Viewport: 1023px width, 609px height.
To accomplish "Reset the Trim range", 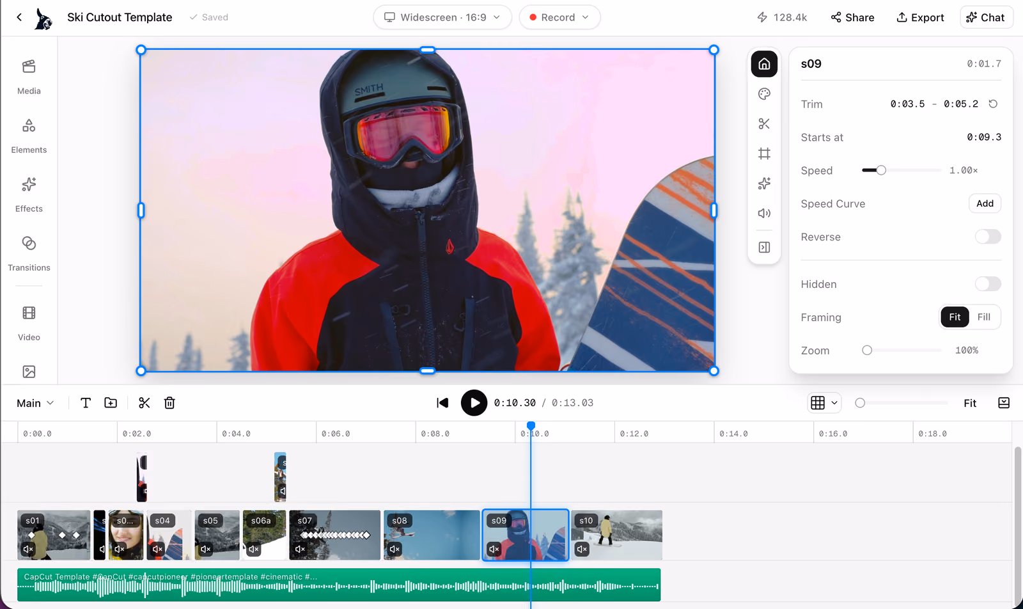I will click(x=993, y=104).
